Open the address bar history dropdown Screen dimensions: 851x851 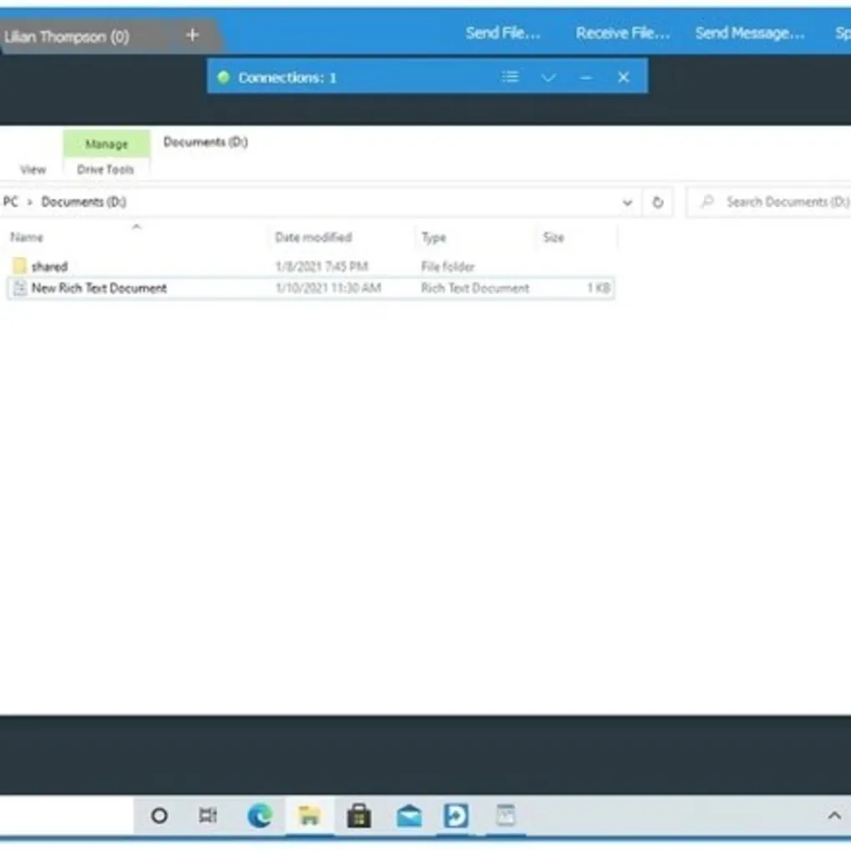627,201
